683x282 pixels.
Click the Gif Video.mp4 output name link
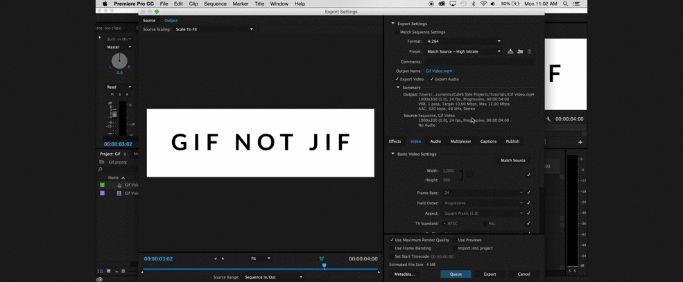point(439,71)
